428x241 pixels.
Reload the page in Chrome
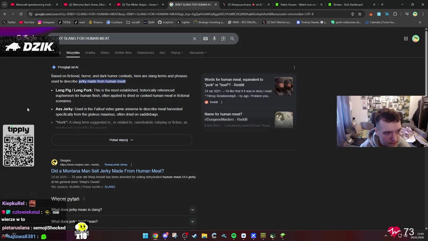[x=21, y=14]
